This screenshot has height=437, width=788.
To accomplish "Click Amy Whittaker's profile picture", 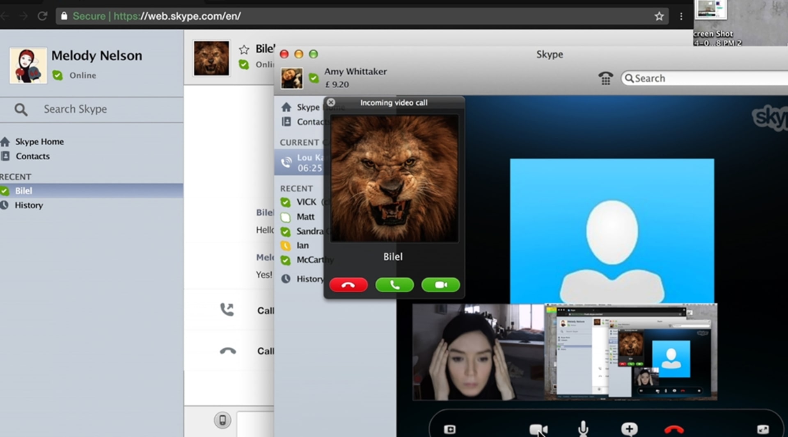I will 292,78.
